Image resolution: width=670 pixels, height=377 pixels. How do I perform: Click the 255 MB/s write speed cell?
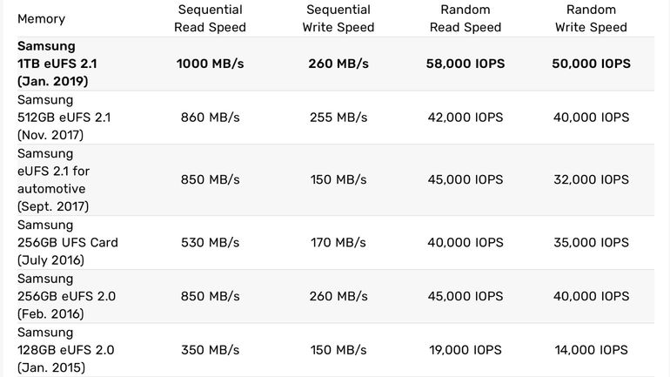point(338,118)
